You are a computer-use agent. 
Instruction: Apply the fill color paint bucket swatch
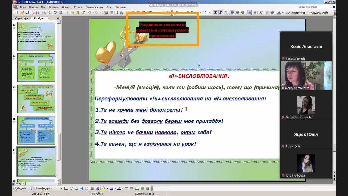(104, 188)
